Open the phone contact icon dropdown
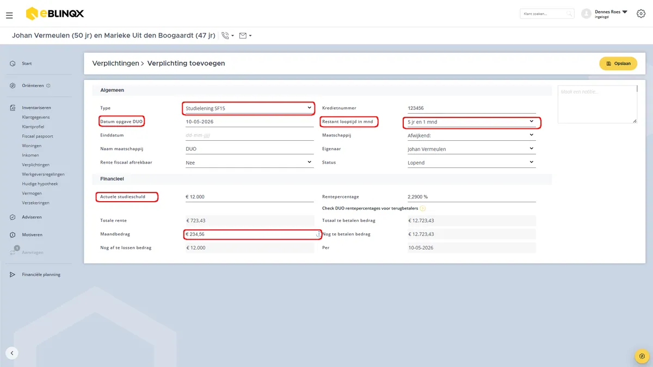 [227, 36]
